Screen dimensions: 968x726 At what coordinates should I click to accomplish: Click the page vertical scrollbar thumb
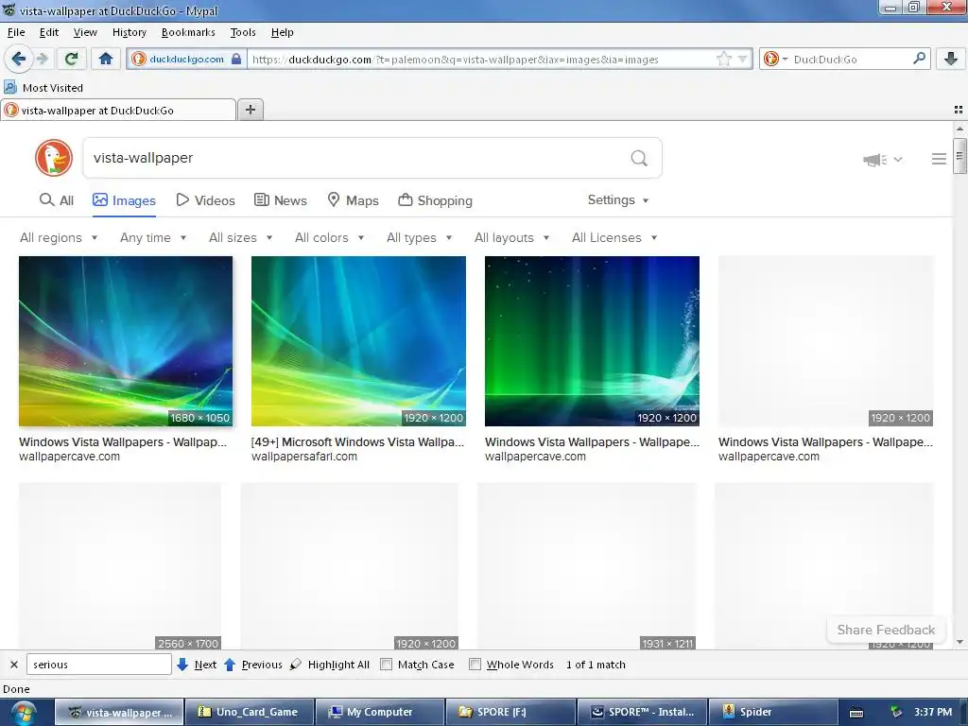pyautogui.click(x=959, y=156)
